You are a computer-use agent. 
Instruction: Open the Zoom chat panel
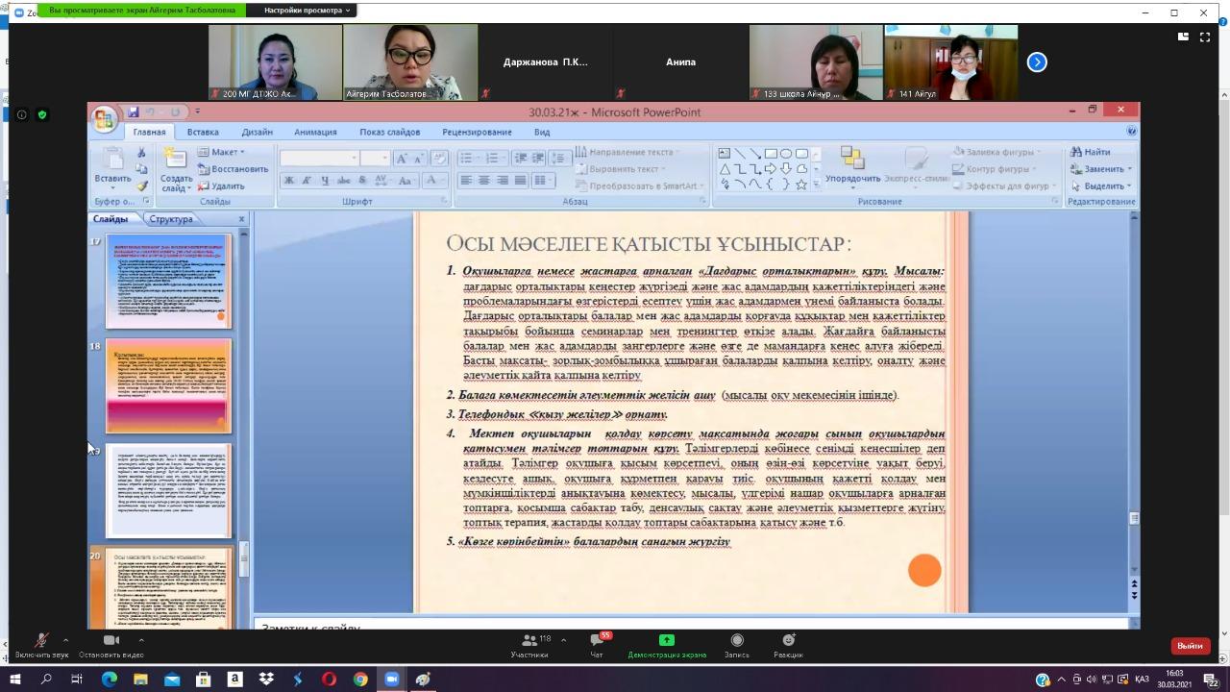coord(596,641)
